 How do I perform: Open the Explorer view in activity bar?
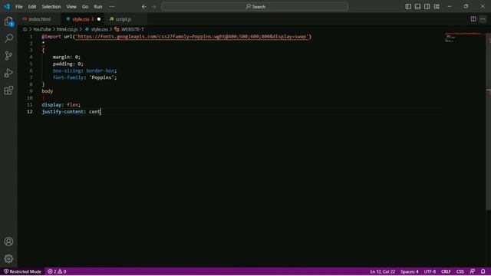click(x=8, y=21)
